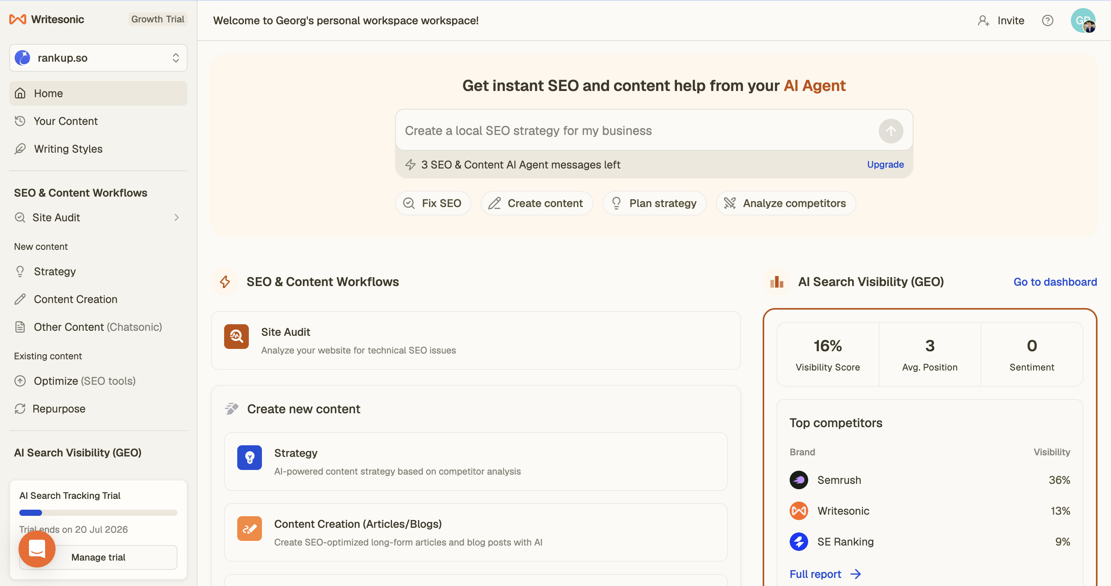Click the Content Creation pencil sidebar icon
Screen dimensions: 1111x586
click(20, 299)
